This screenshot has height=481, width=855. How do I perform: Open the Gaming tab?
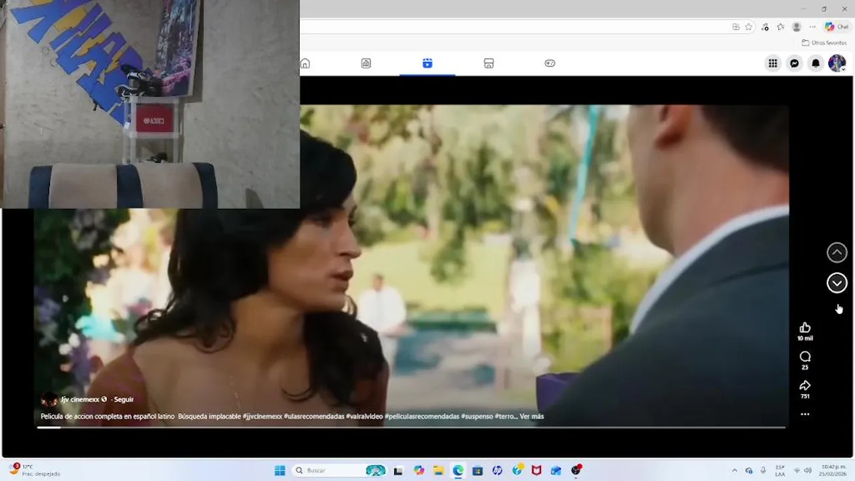[x=550, y=63]
